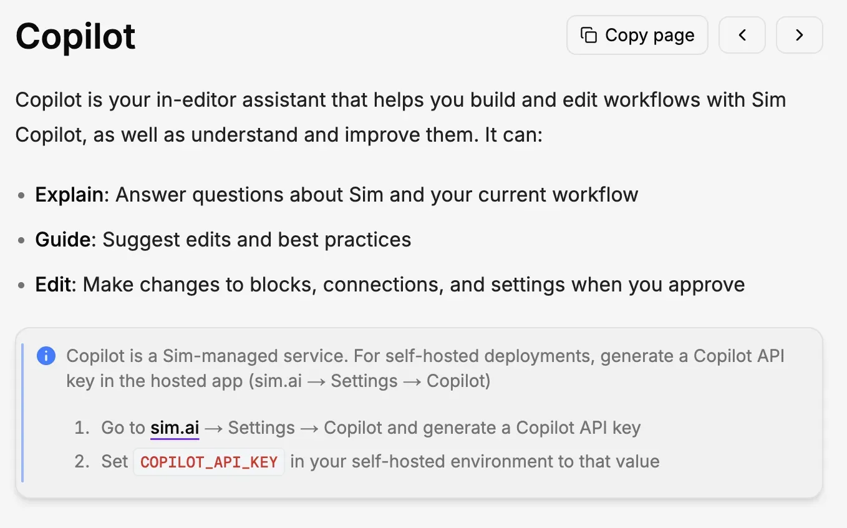The height and width of the screenshot is (528, 847).
Task: Click the Copilot page heading
Action: [x=75, y=36]
